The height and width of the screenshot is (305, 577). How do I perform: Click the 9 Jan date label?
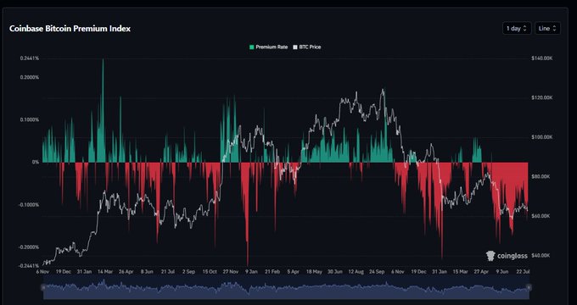(x=251, y=272)
